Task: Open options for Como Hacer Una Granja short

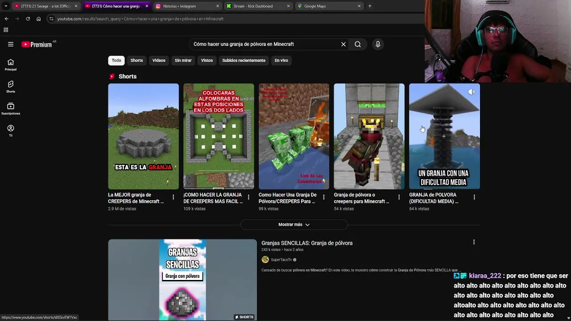Action: click(324, 197)
